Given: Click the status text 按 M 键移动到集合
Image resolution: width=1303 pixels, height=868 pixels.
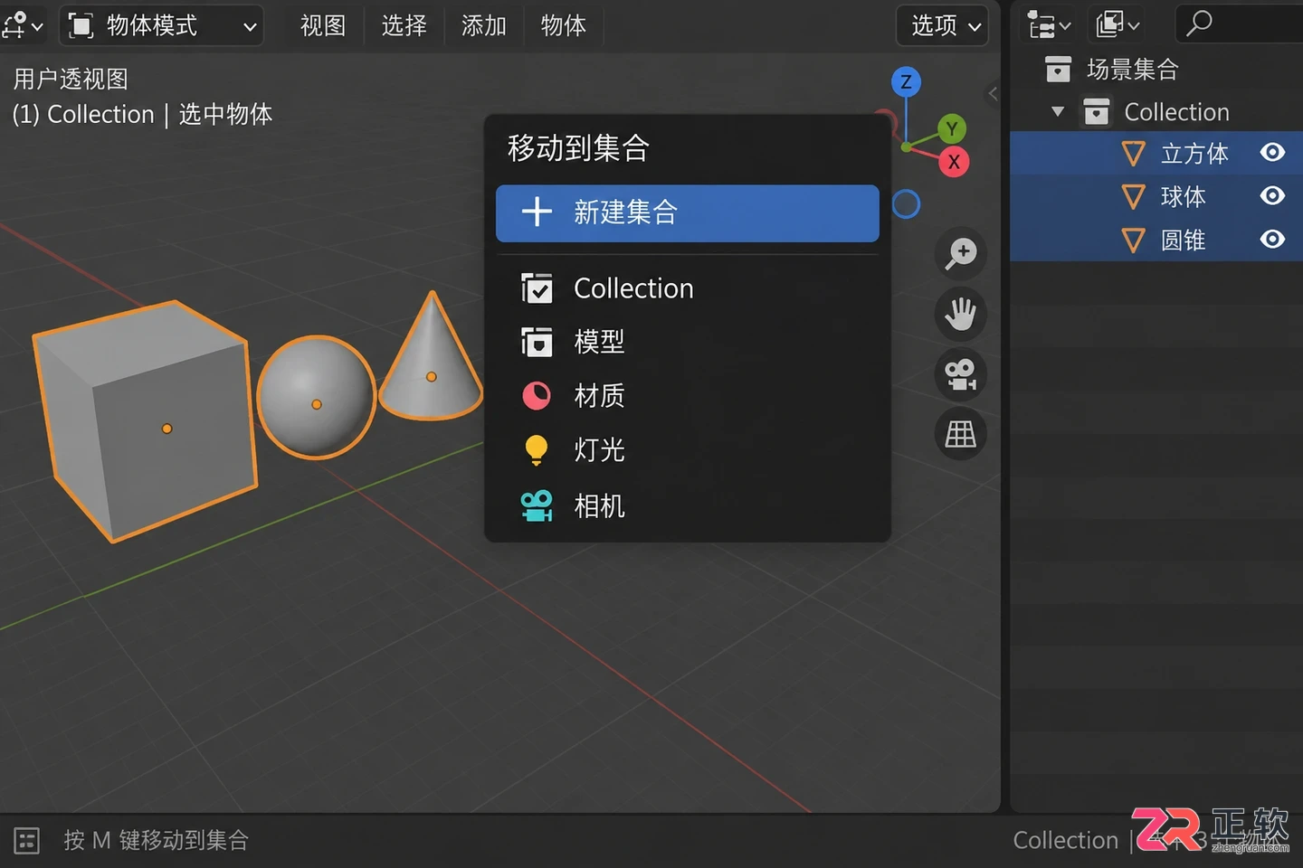Looking at the screenshot, I should click(156, 841).
